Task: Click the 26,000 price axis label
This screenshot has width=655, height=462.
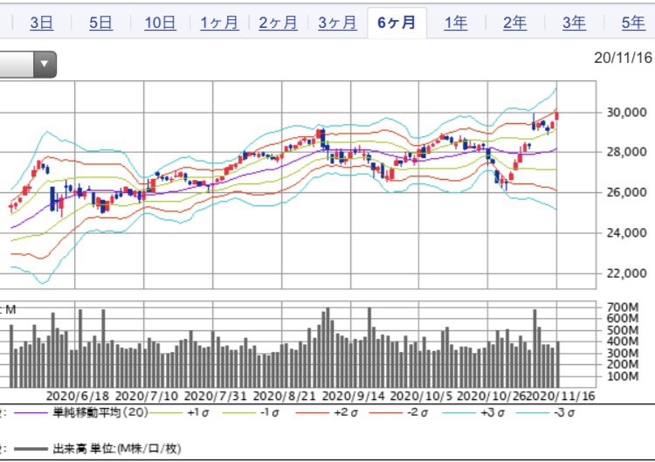Action: pyautogui.click(x=626, y=192)
